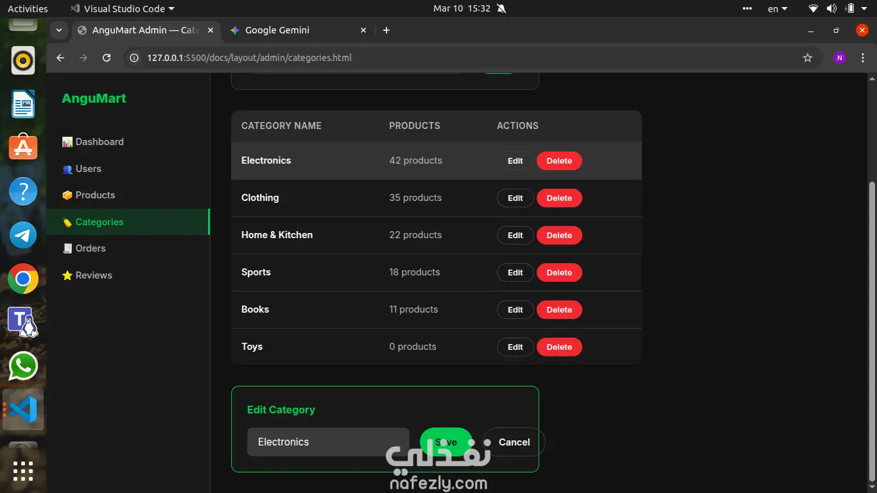The width and height of the screenshot is (877, 493).
Task: Open the battery indicator in top bar
Action: click(x=851, y=8)
